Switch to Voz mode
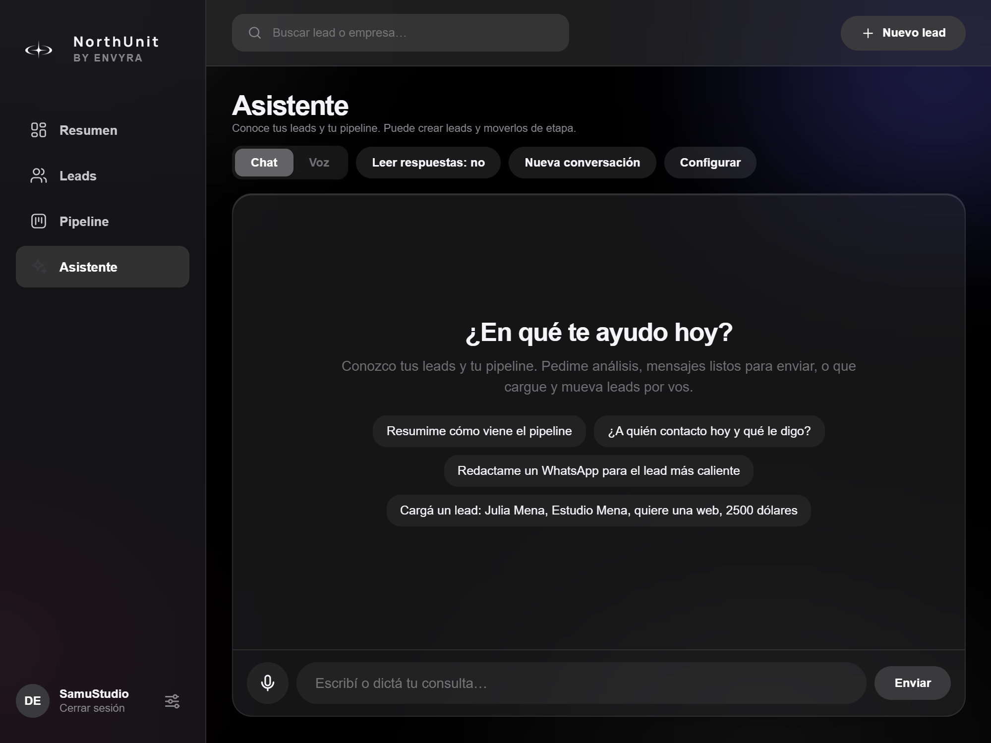This screenshot has width=991, height=743. tap(319, 163)
